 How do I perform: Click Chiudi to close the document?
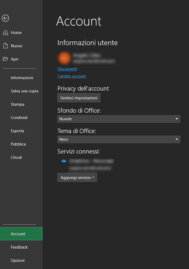click(x=16, y=157)
